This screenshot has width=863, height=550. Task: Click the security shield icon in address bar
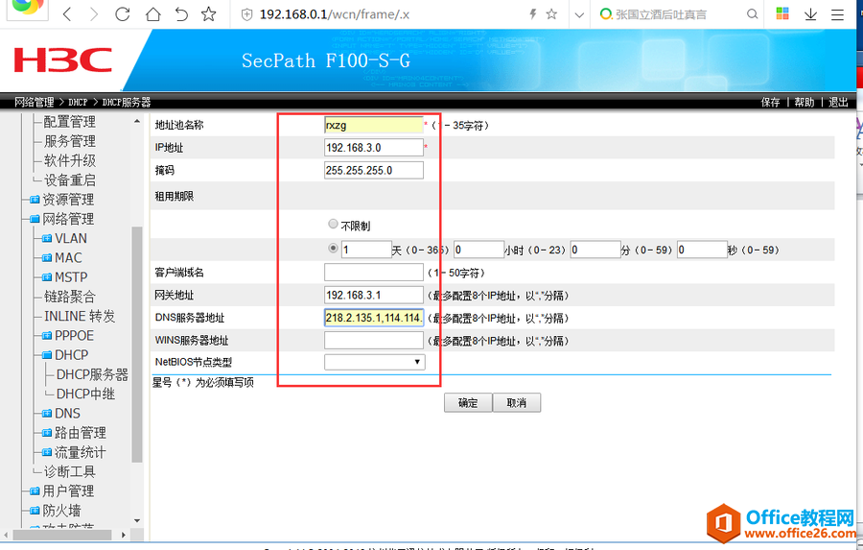click(247, 14)
